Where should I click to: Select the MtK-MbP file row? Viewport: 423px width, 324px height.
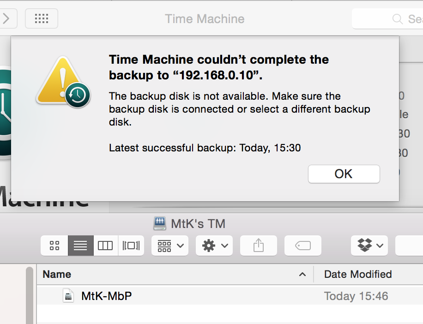pos(230,296)
